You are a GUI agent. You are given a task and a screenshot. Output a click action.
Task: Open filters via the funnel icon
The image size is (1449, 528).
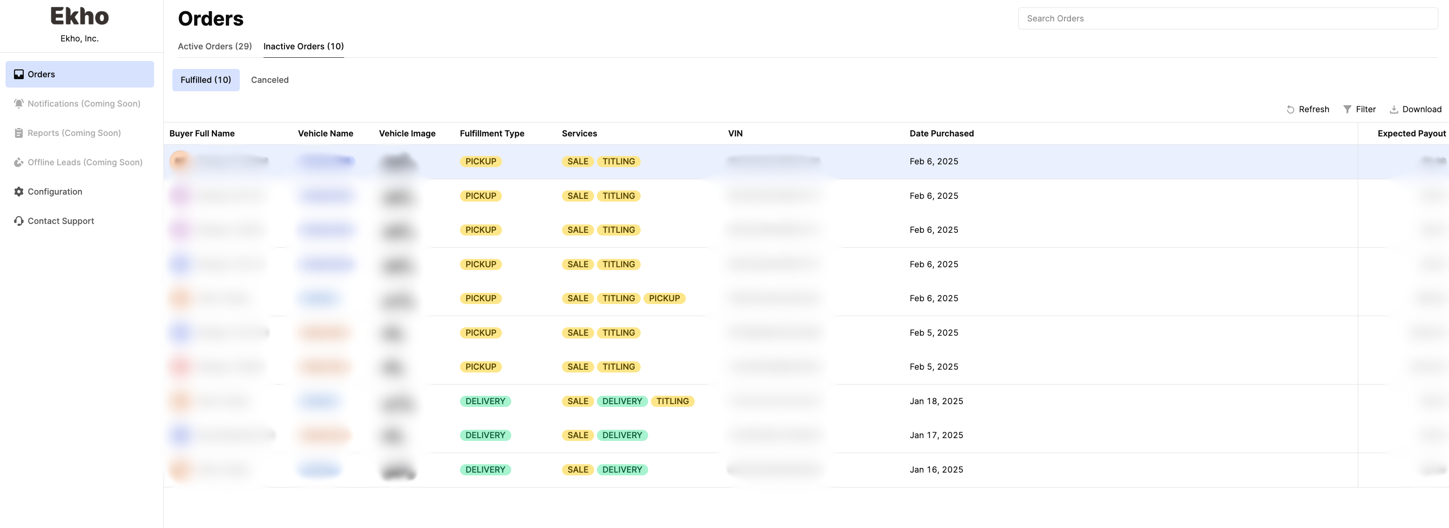point(1347,109)
